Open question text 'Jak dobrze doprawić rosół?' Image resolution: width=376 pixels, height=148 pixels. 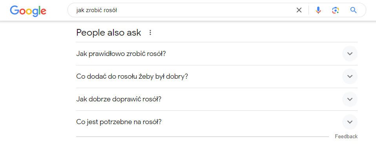pos(119,99)
